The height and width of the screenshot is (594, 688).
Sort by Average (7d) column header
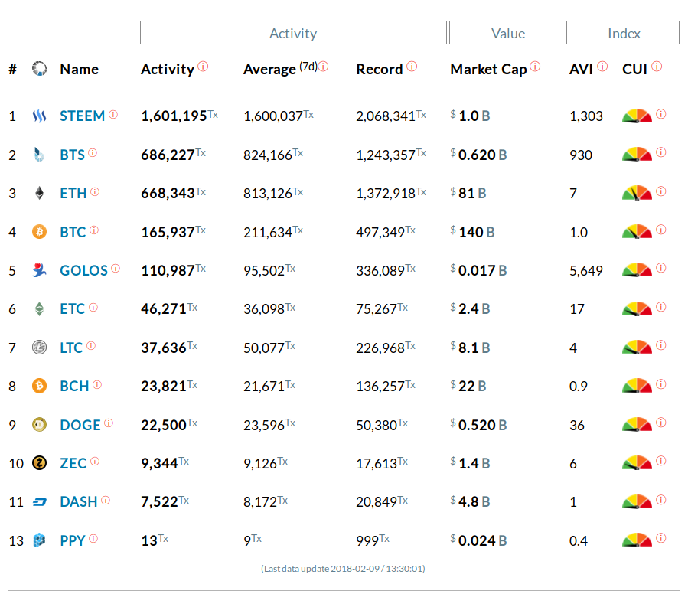pyautogui.click(x=280, y=69)
